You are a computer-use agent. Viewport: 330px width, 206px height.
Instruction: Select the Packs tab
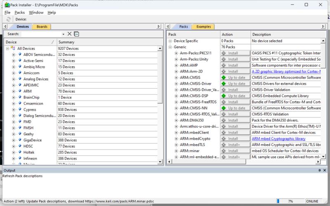pos(184,27)
